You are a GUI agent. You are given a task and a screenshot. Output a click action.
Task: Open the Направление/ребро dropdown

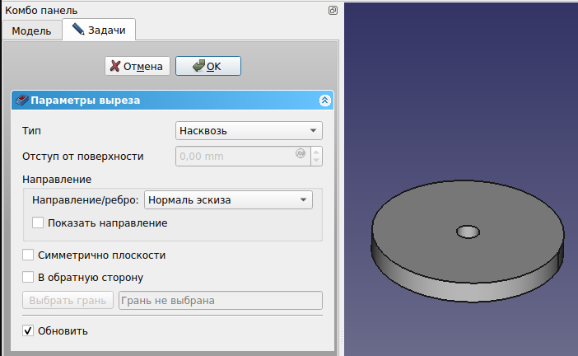(x=228, y=200)
